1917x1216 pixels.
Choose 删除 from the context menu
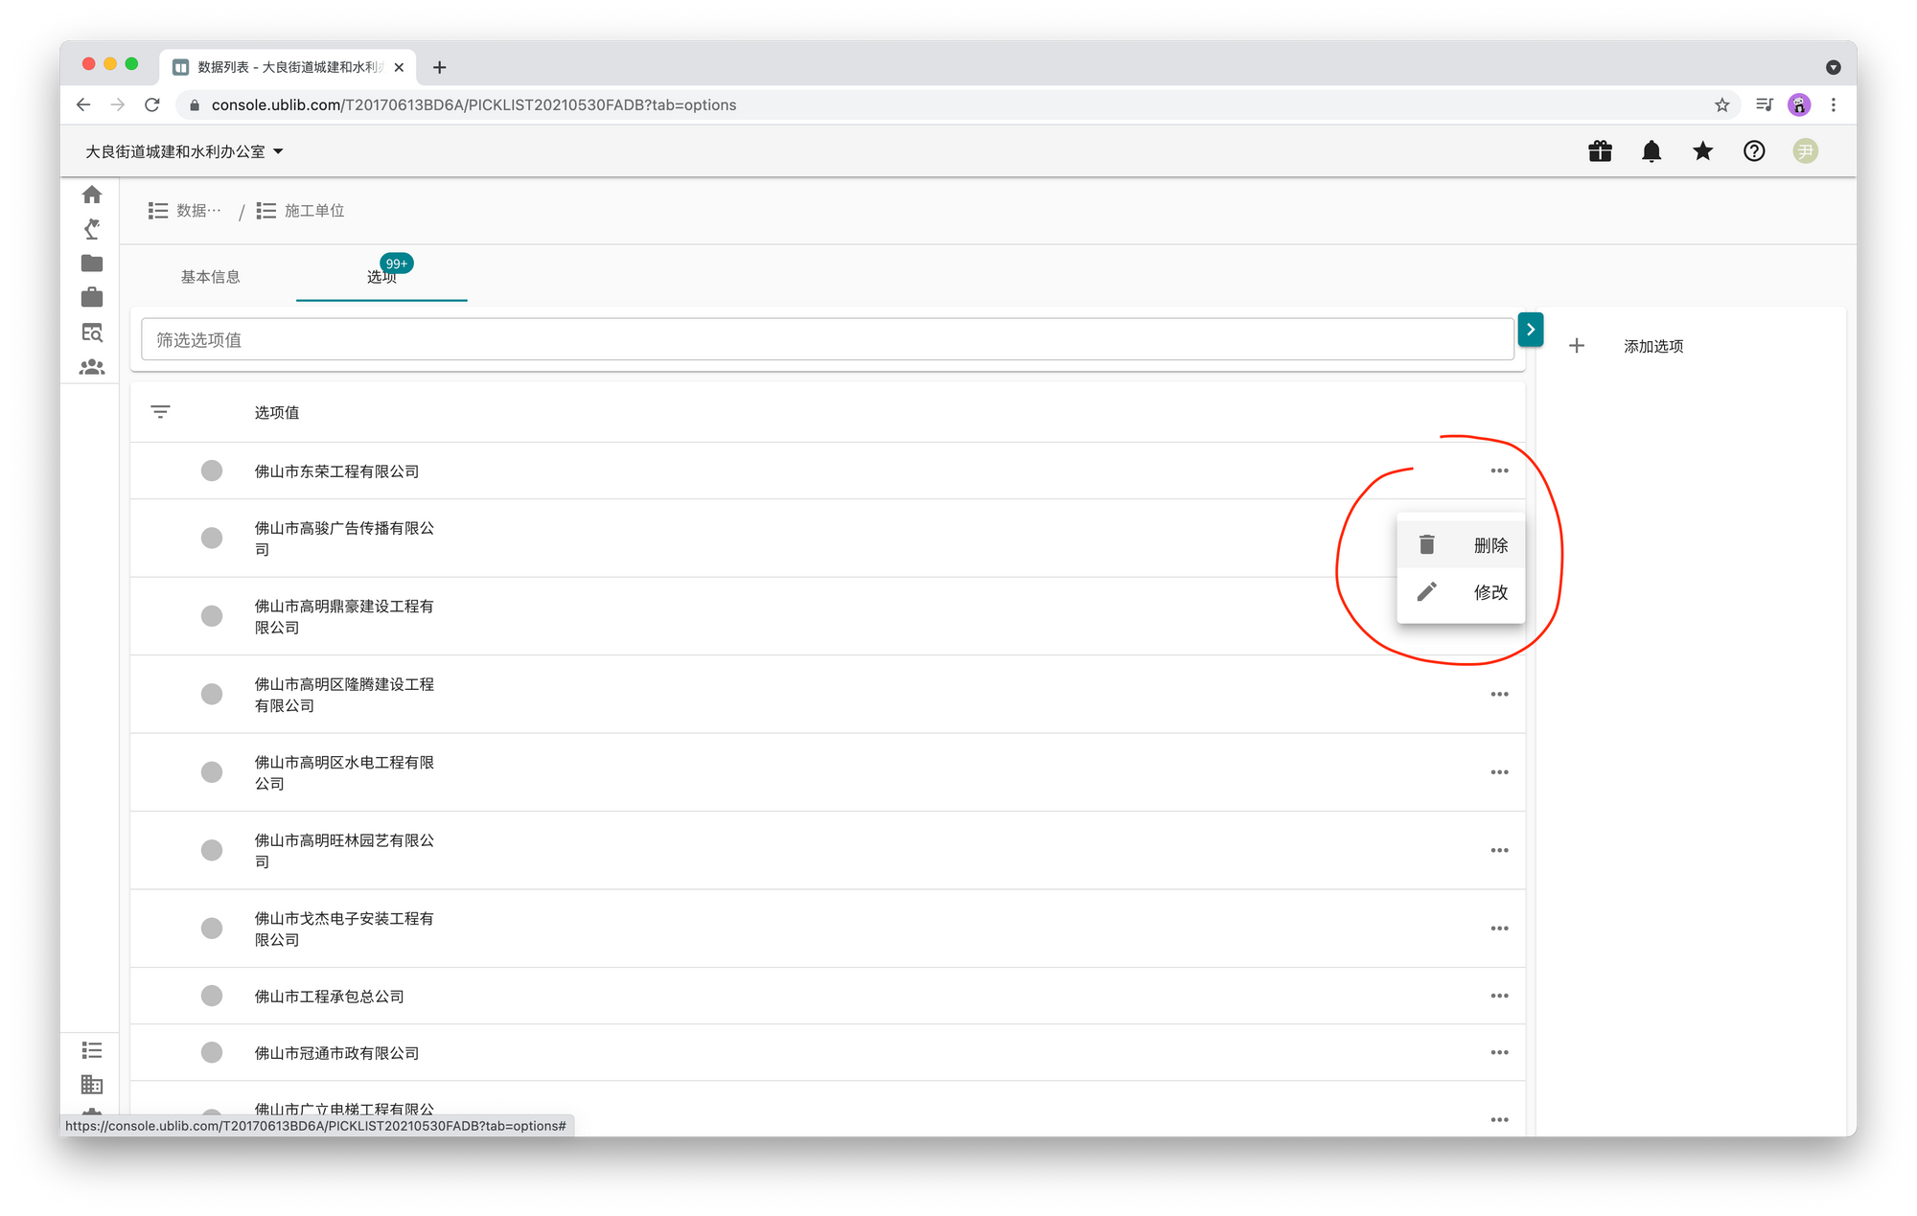1462,545
